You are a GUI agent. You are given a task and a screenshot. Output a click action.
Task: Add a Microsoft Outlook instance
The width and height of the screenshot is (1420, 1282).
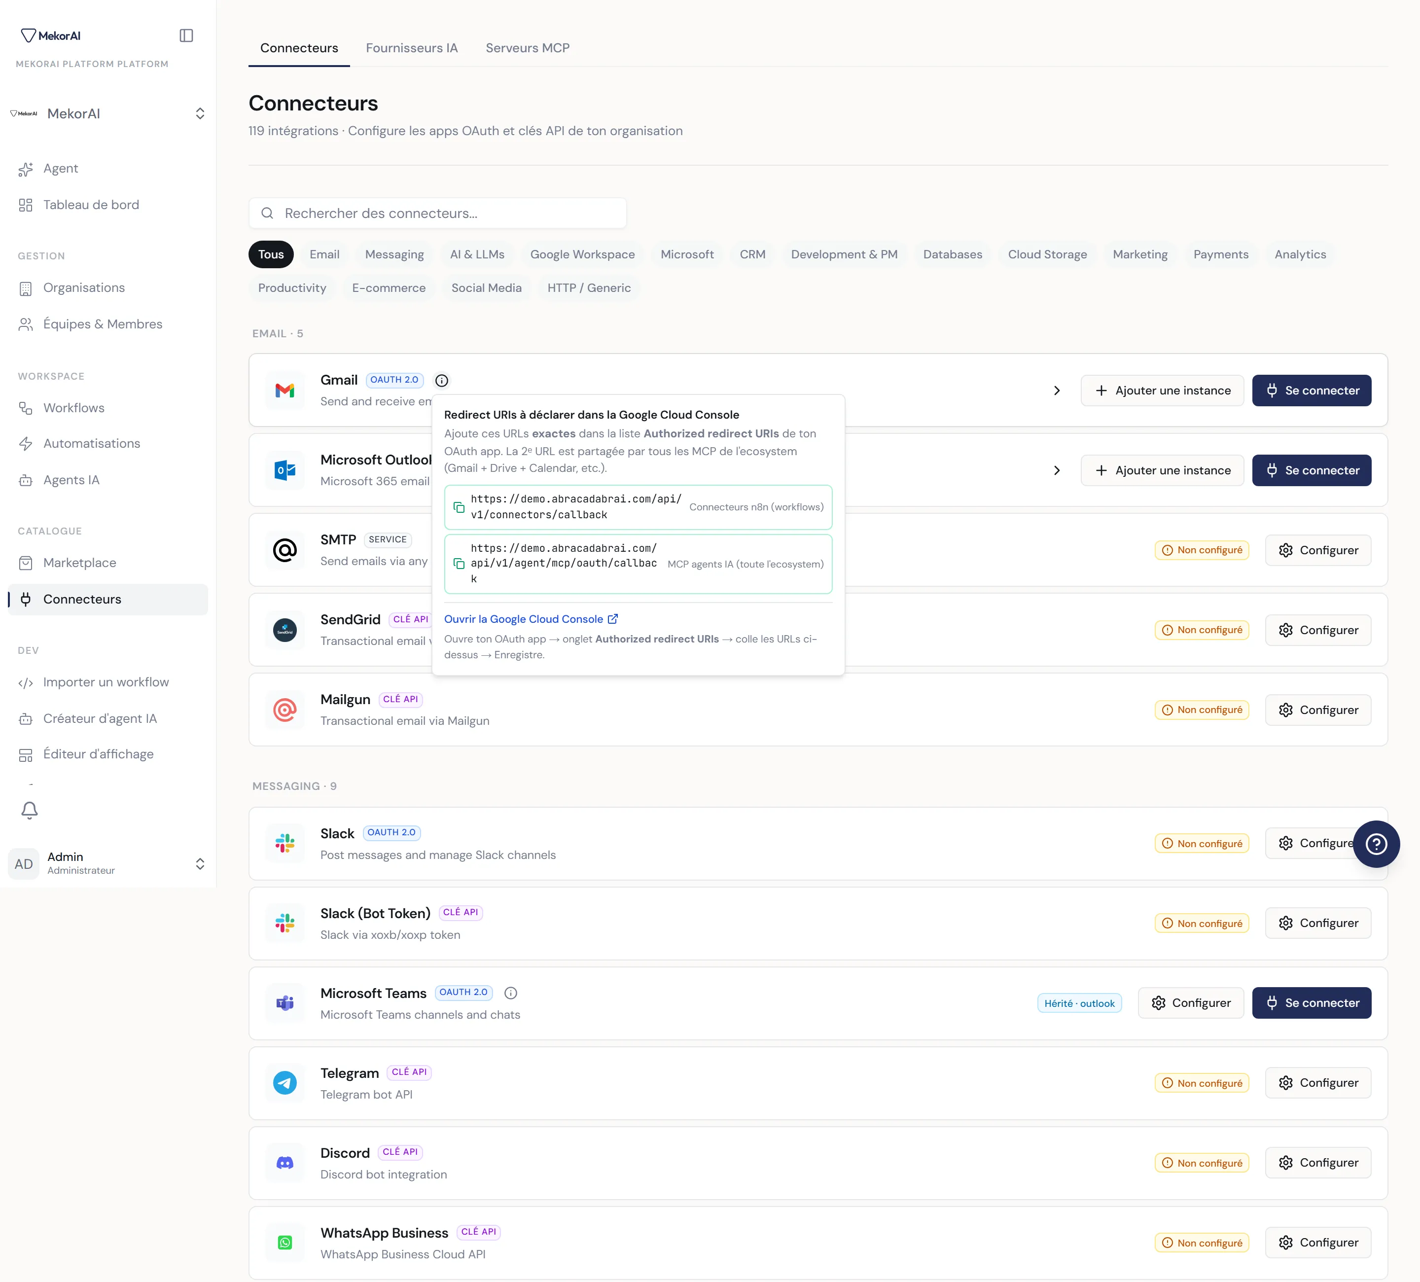[1162, 470]
